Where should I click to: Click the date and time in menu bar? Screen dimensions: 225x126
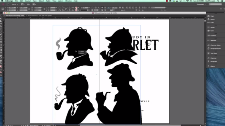point(199,1)
